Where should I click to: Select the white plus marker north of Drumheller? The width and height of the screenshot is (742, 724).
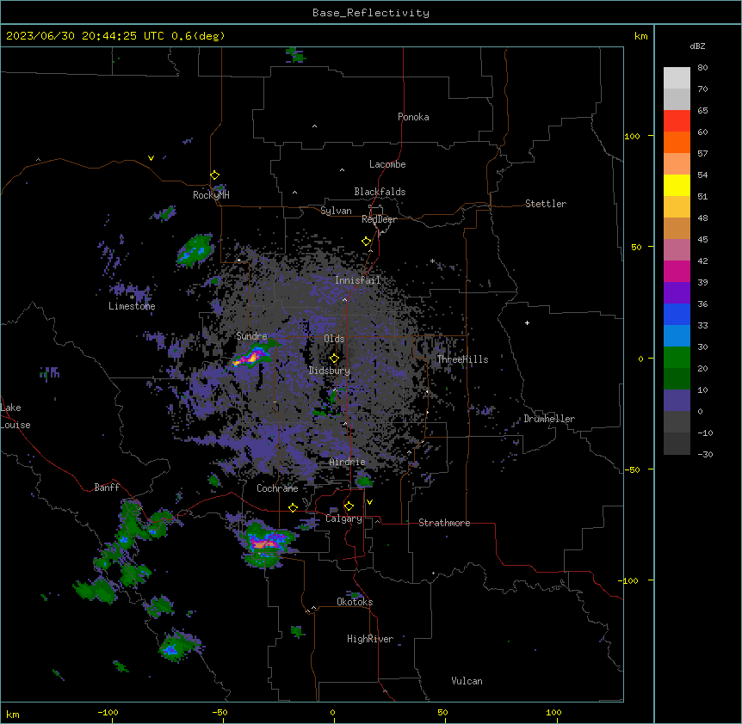[x=527, y=322]
